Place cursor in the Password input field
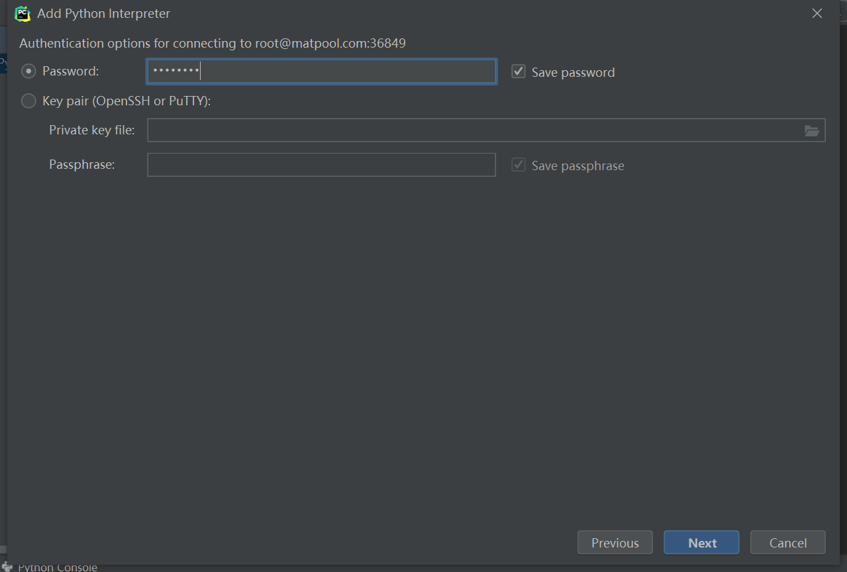The image size is (847, 572). coord(321,71)
